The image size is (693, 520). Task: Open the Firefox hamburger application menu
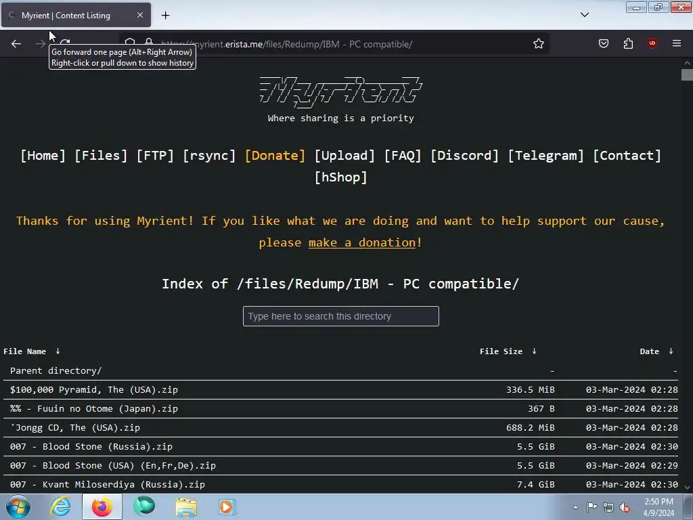677,43
